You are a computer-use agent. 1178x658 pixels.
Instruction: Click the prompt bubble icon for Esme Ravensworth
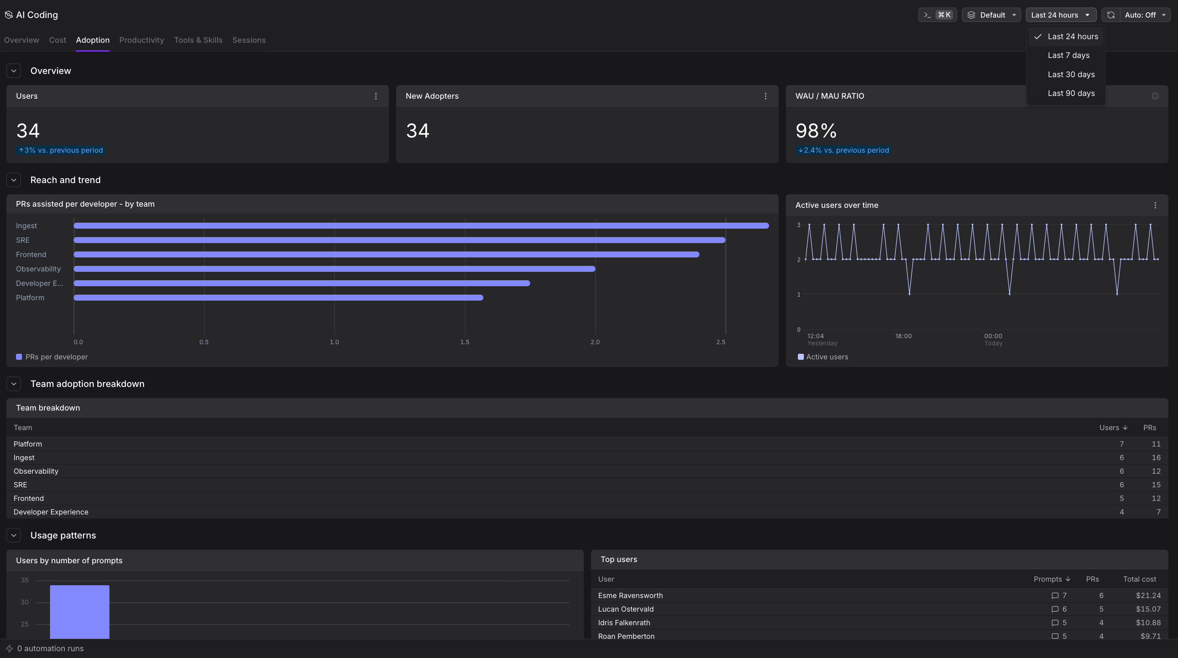(x=1055, y=595)
